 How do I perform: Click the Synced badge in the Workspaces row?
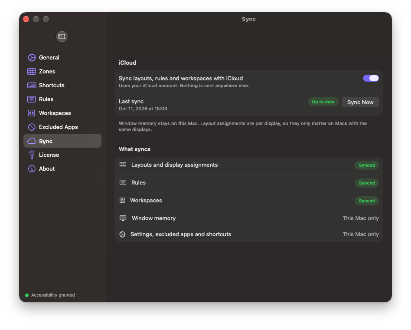point(367,201)
